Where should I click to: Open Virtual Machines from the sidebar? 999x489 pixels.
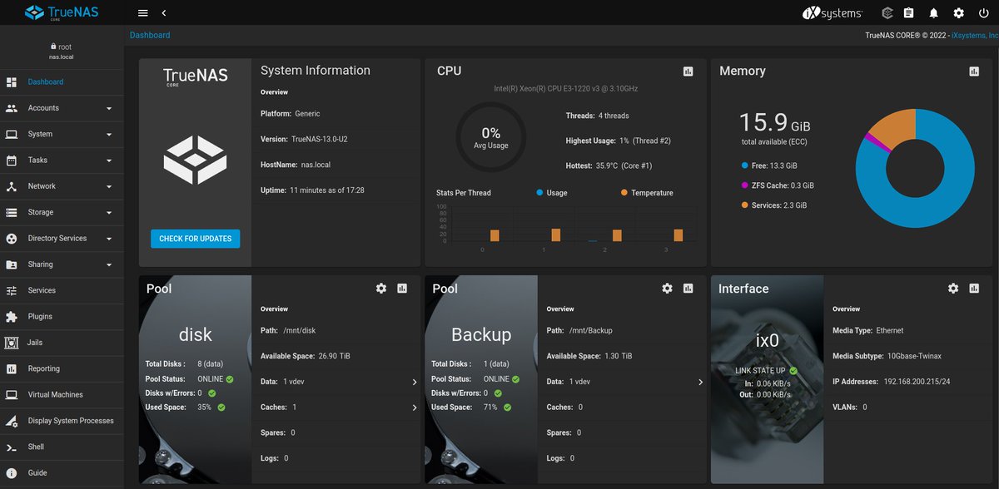point(62,394)
